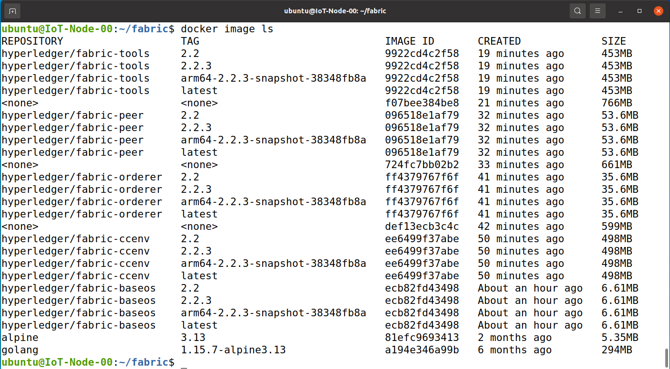Click the 42 minutes ago entry
Image resolution: width=670 pixels, height=369 pixels.
(521, 227)
